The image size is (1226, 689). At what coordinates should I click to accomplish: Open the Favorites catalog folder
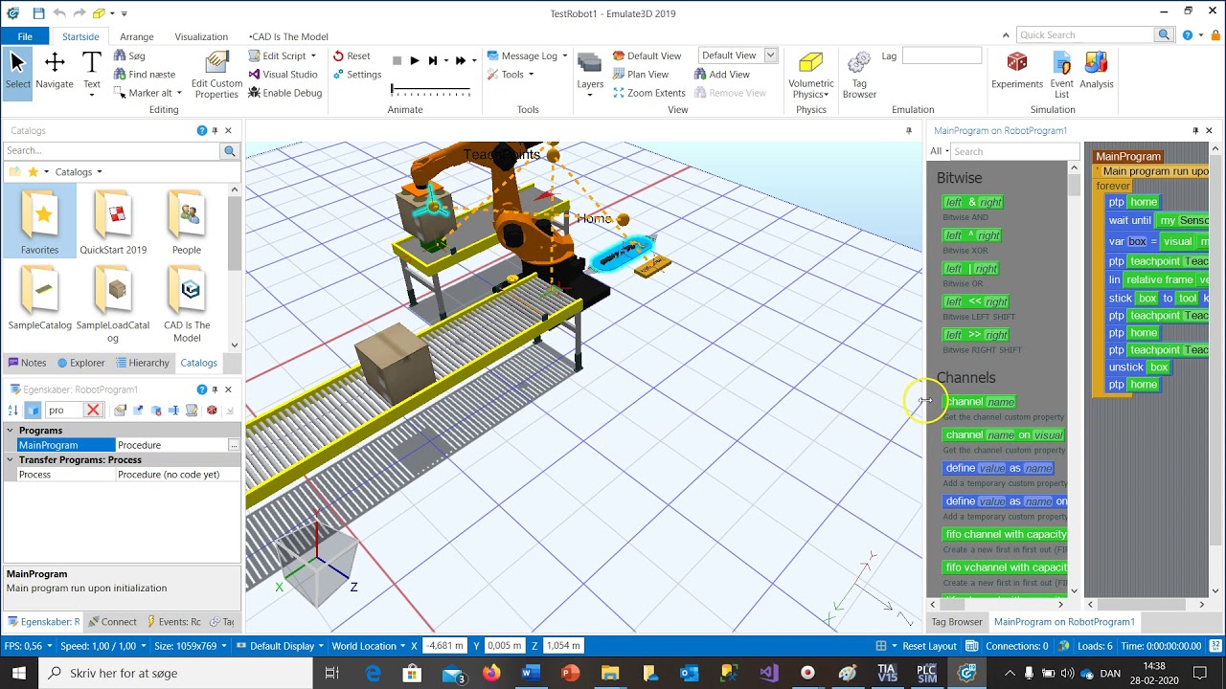pyautogui.click(x=40, y=221)
